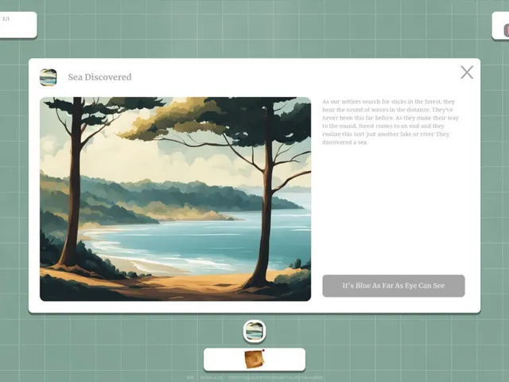This screenshot has height=382, width=509.
Task: Confirm with It's Blue As Far As Eye Can See
Action: pyautogui.click(x=394, y=286)
